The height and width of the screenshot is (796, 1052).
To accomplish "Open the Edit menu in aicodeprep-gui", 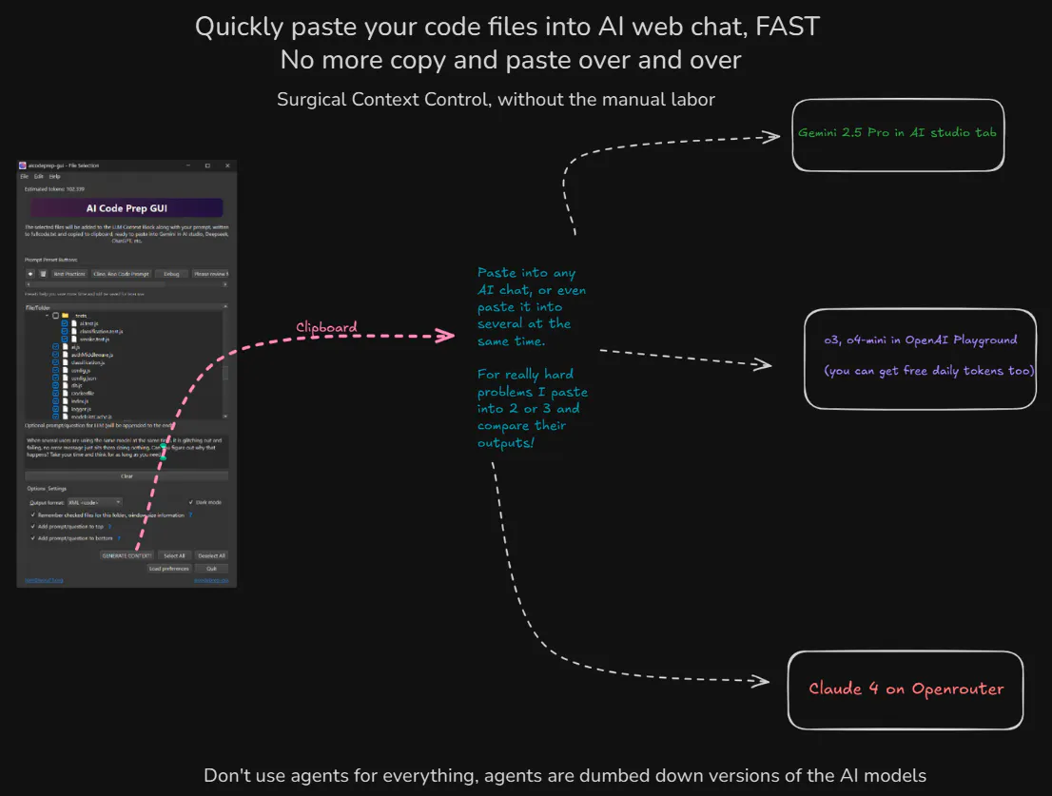I will tap(38, 176).
